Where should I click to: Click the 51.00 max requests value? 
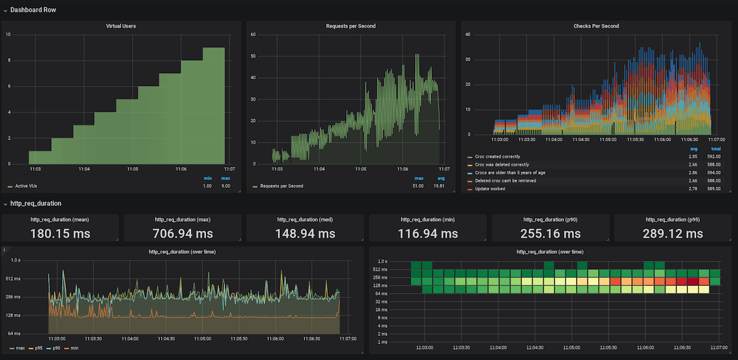pyautogui.click(x=417, y=186)
